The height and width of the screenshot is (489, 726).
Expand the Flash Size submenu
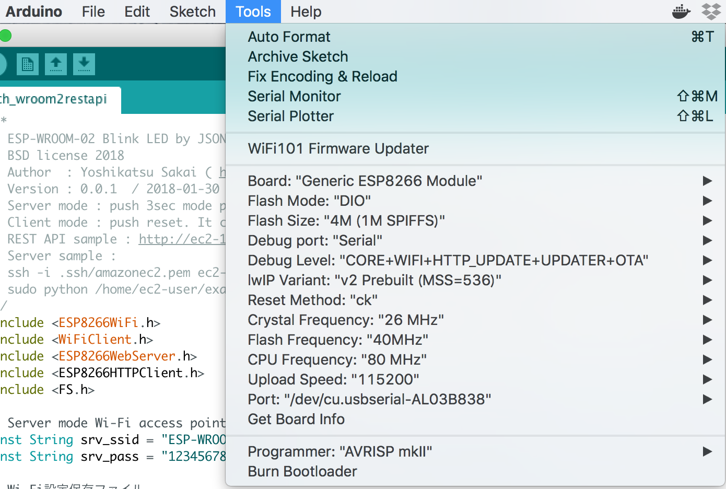(x=475, y=220)
